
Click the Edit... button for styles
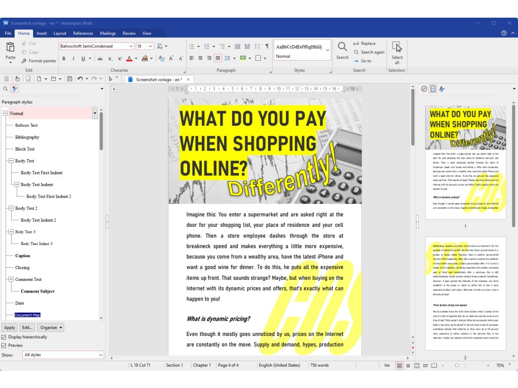[x=27, y=327]
